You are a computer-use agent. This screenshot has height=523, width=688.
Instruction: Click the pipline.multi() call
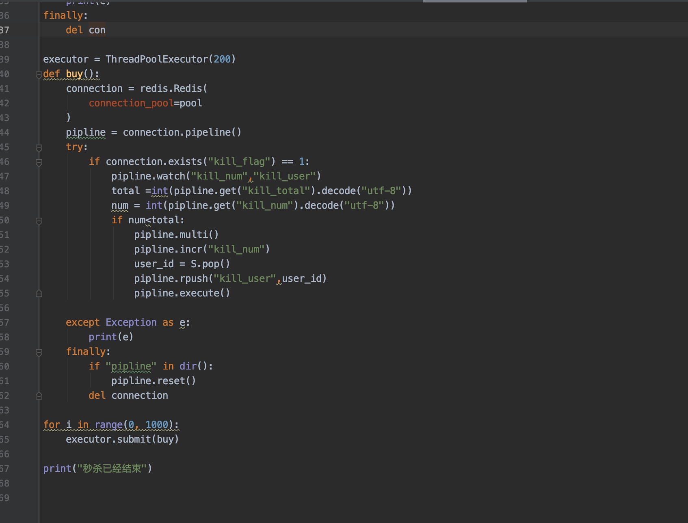pyautogui.click(x=176, y=235)
